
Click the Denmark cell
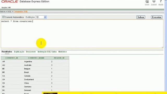coord(28,90)
